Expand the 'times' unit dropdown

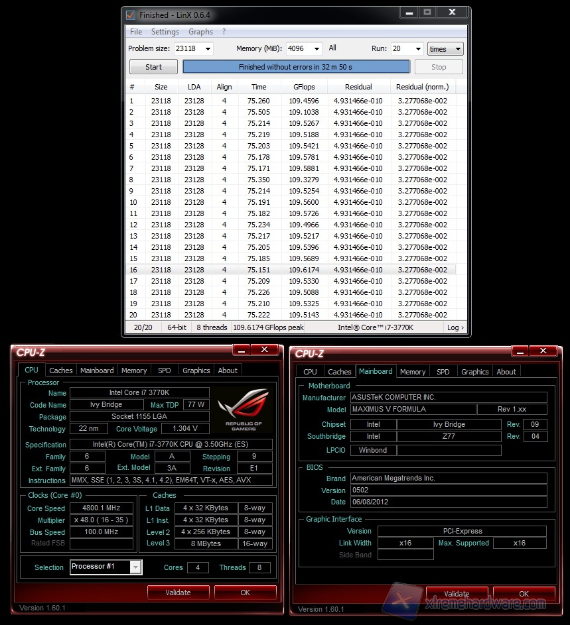coord(457,49)
